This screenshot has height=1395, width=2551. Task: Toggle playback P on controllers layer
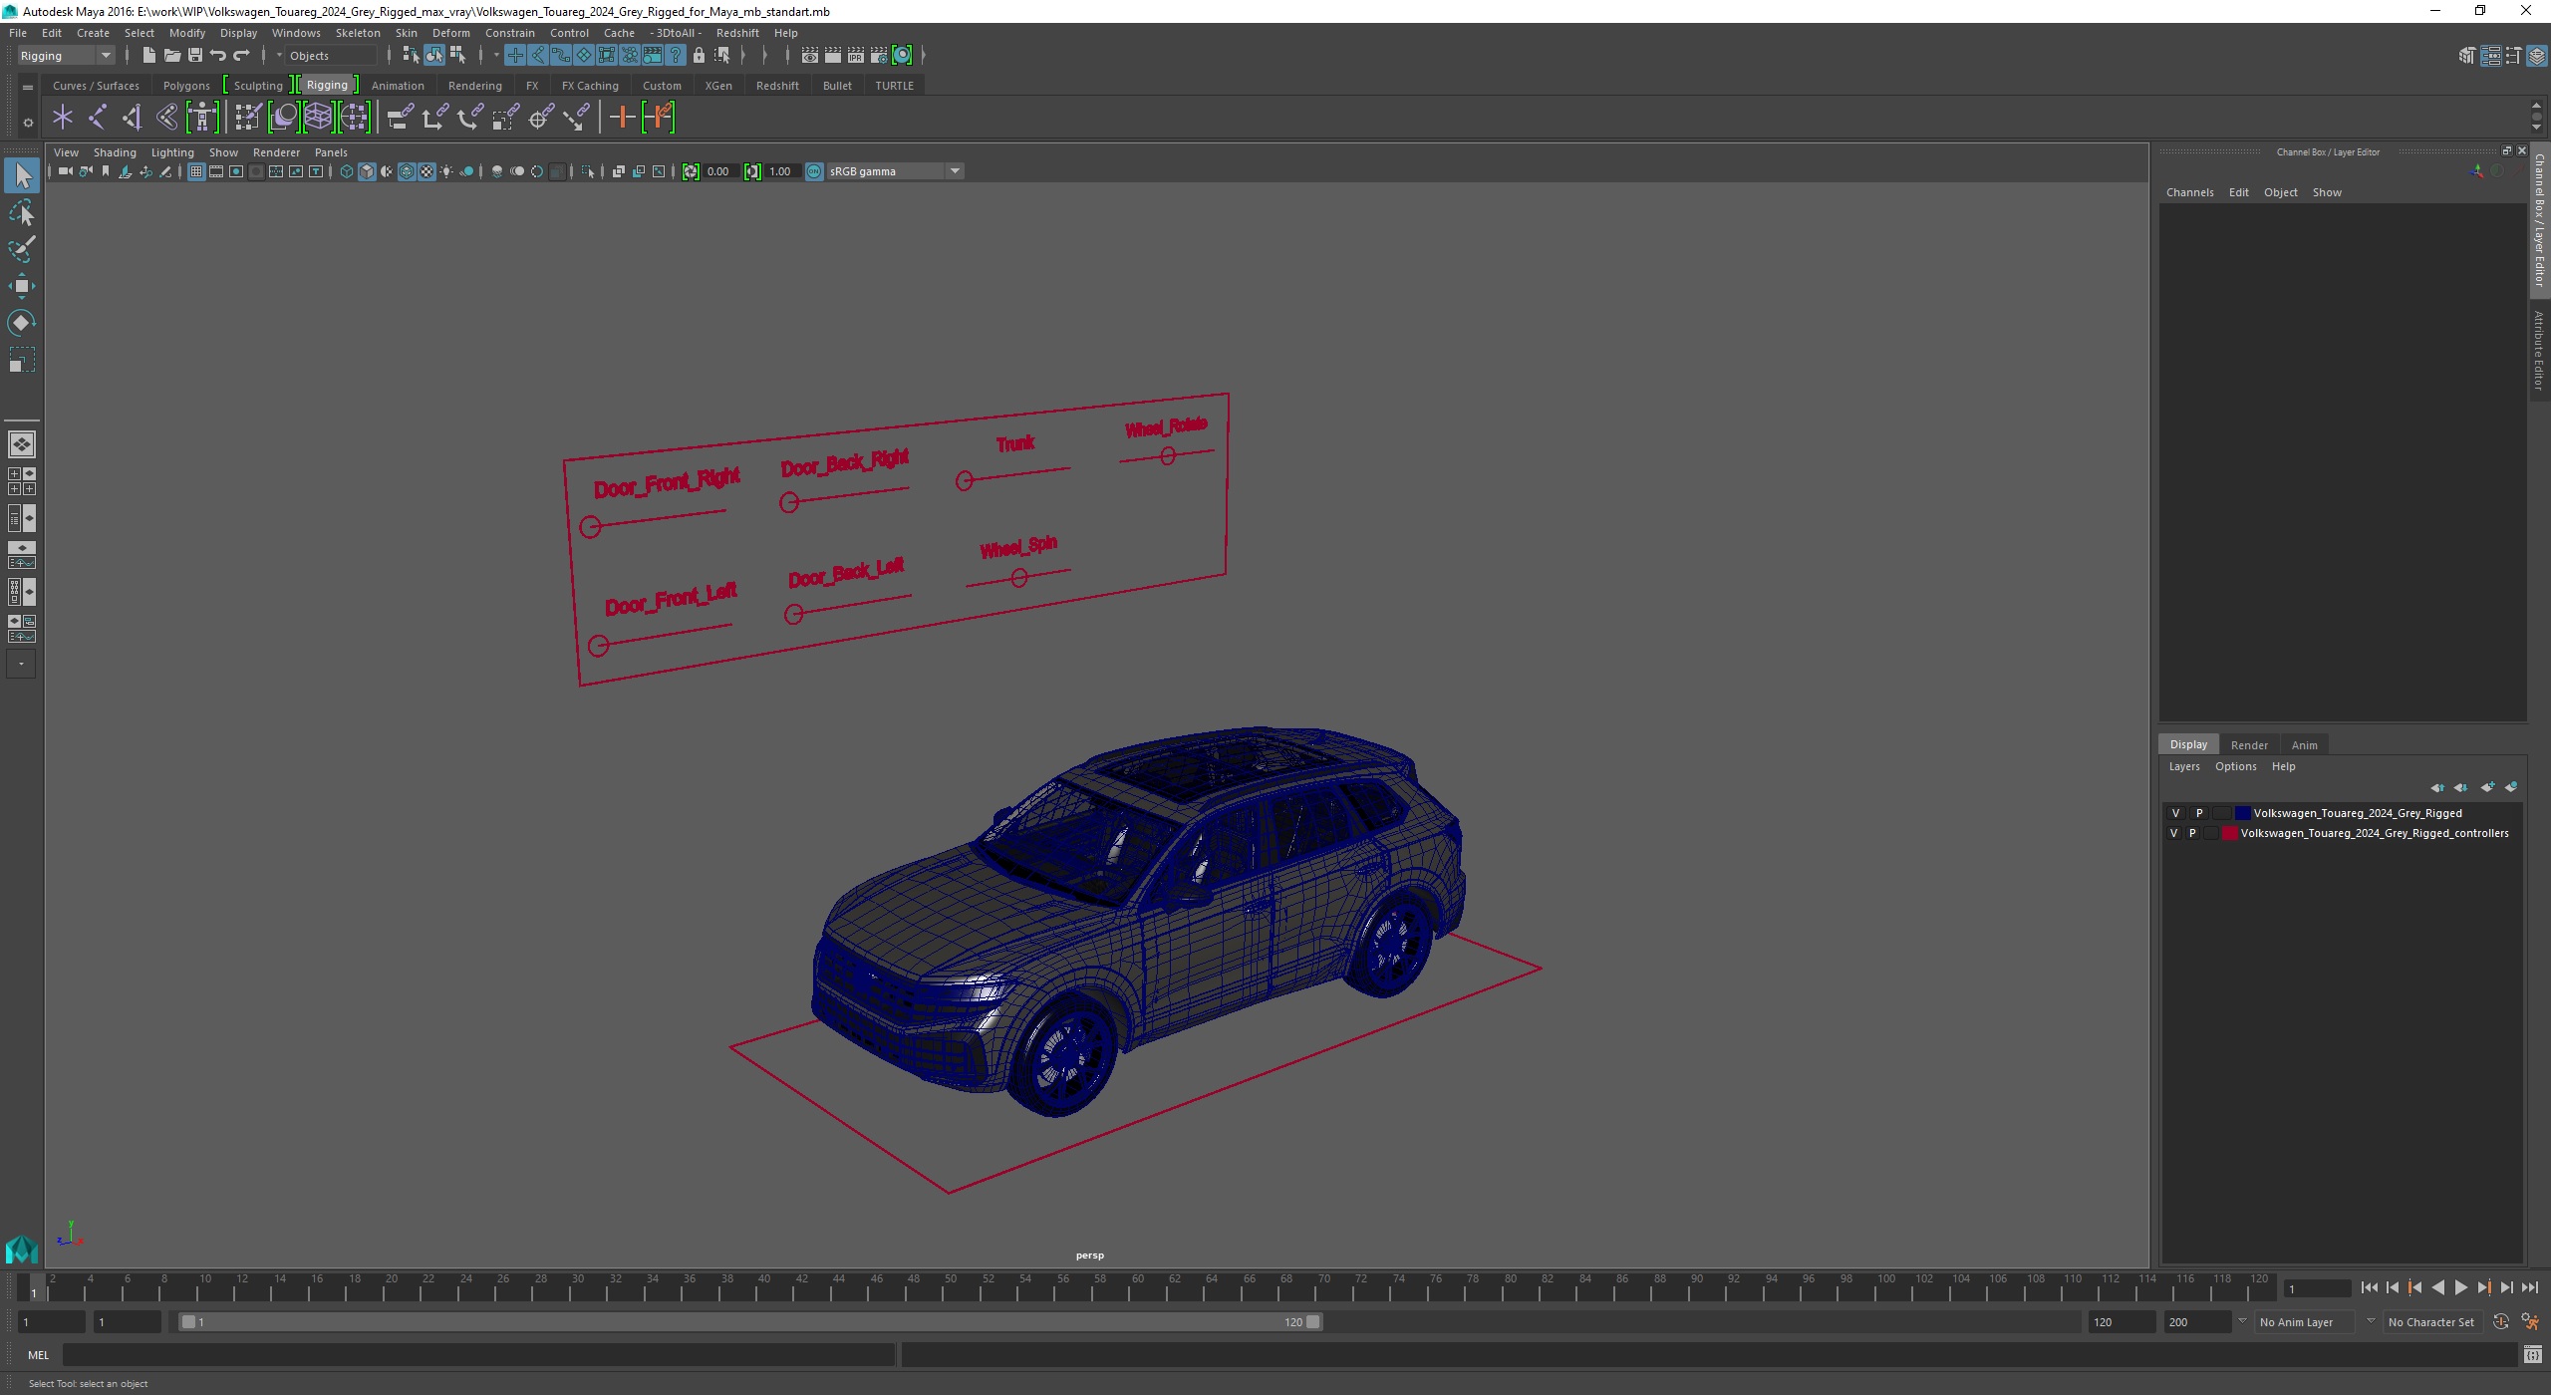coord(2191,833)
